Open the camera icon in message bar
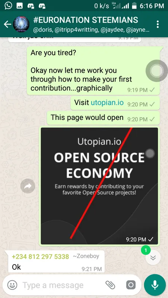The width and height of the screenshot is (168, 298). tap(131, 285)
